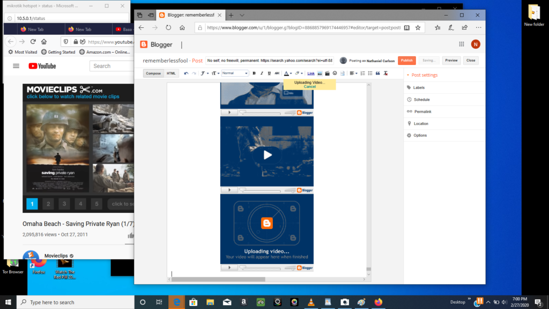Open the text color picker

(x=288, y=73)
